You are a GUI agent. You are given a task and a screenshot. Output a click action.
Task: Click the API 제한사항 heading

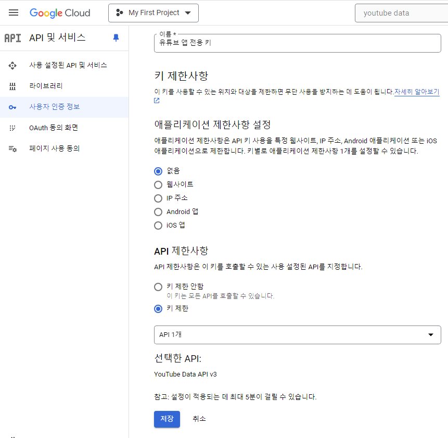[x=181, y=251]
